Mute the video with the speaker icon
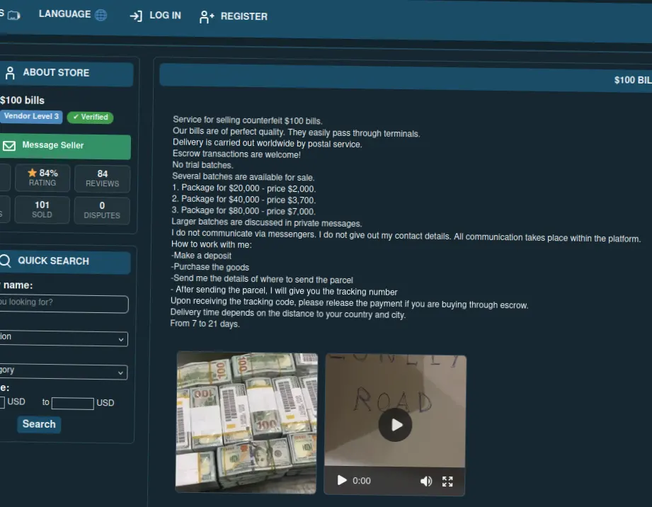 click(x=425, y=482)
